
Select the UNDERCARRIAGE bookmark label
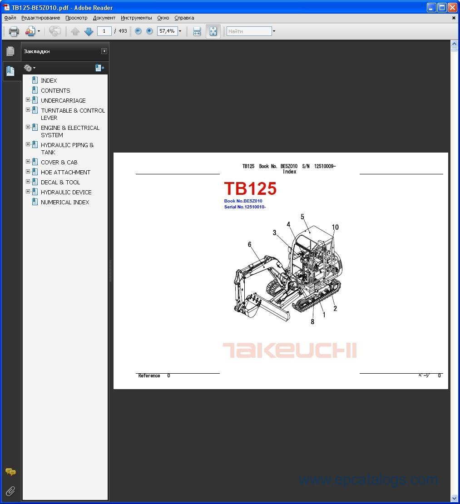point(63,101)
